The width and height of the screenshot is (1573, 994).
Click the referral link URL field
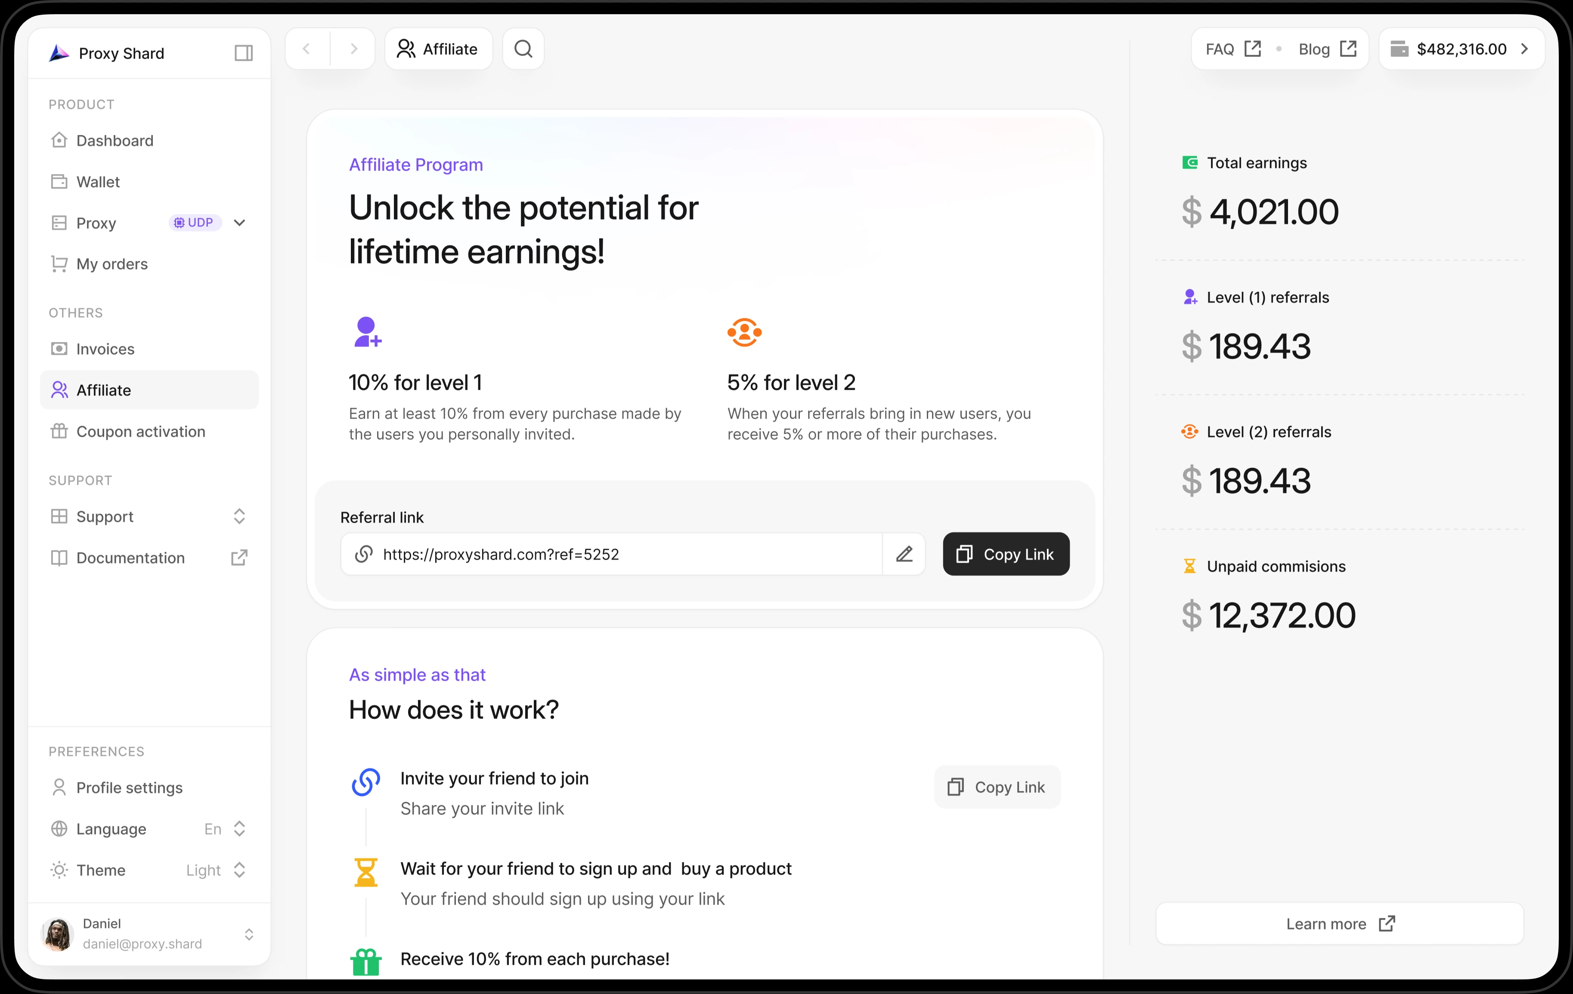click(x=611, y=554)
